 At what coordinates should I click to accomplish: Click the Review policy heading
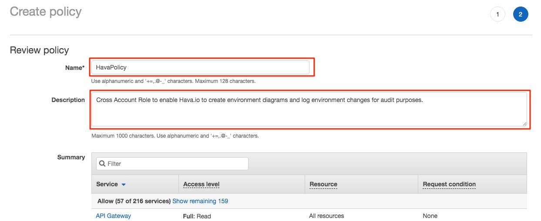[39, 50]
